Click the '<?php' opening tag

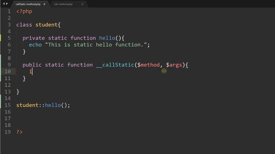(x=24, y=12)
